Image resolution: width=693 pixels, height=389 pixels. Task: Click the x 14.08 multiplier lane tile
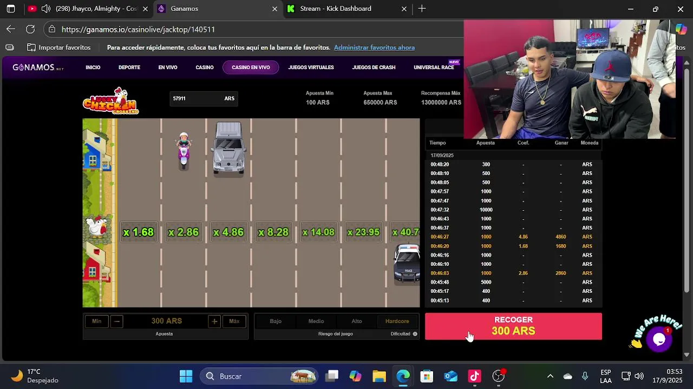click(318, 232)
